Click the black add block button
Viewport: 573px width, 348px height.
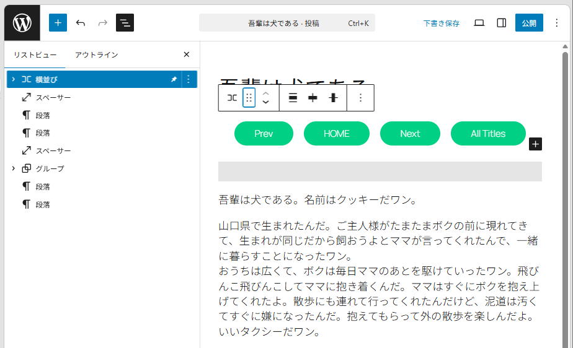(536, 144)
